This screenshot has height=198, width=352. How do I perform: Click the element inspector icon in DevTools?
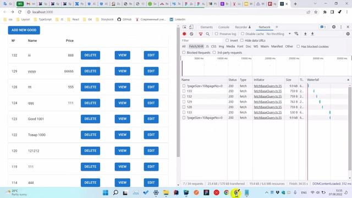(184, 27)
